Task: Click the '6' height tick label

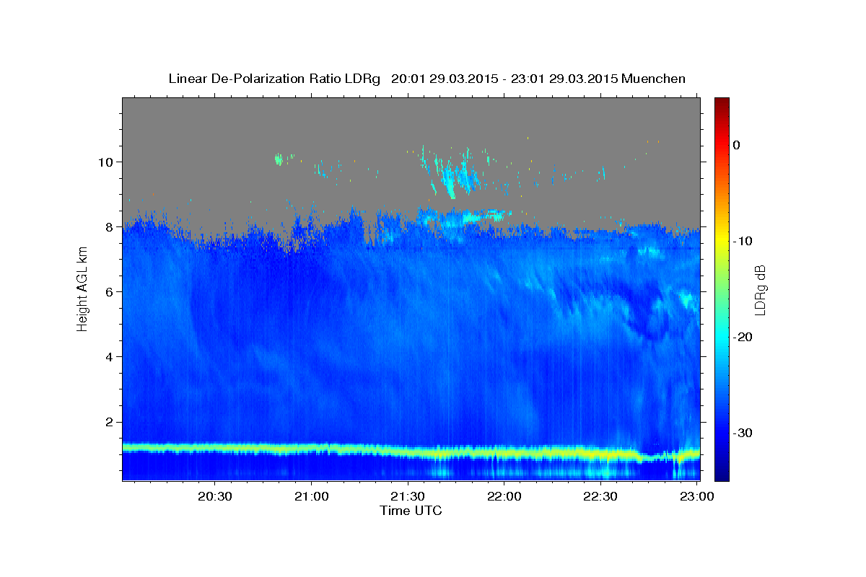Action: point(110,291)
